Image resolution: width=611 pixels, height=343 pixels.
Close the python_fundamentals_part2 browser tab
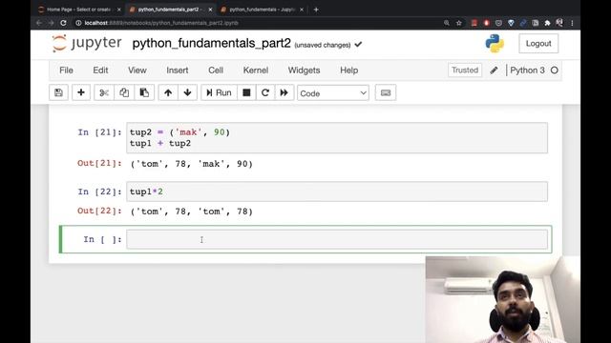pos(210,10)
